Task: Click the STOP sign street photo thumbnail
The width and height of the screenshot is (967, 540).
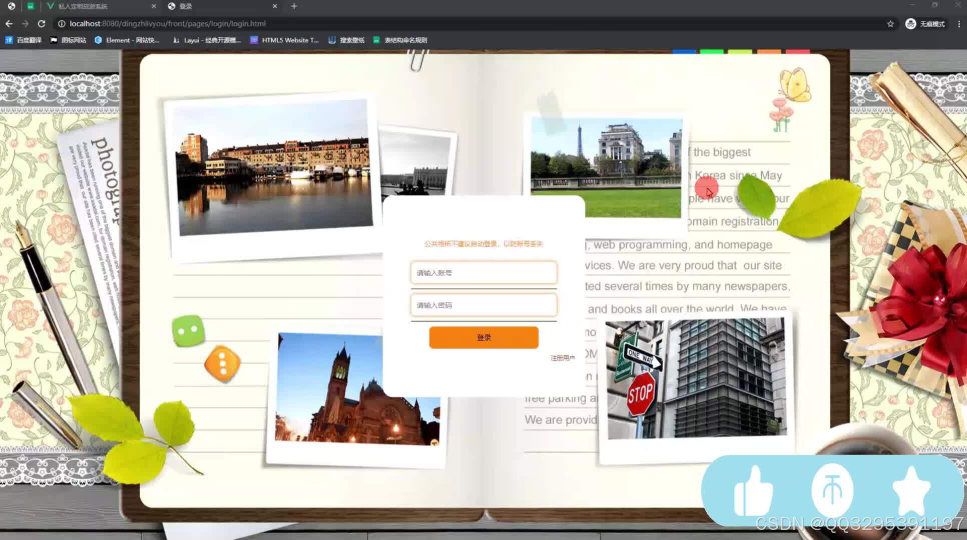Action: pyautogui.click(x=693, y=378)
